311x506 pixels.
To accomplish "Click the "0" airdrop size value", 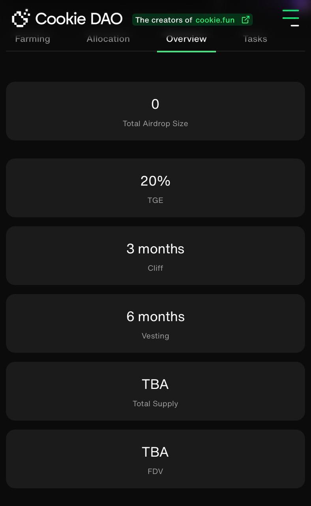I will [155, 104].
